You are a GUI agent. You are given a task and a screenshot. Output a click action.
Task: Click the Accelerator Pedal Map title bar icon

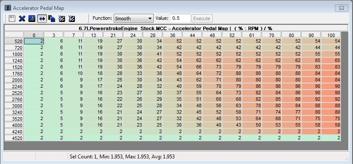(8, 8)
